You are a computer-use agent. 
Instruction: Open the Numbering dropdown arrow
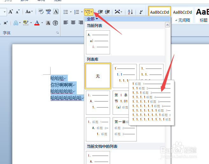(x=82, y=12)
